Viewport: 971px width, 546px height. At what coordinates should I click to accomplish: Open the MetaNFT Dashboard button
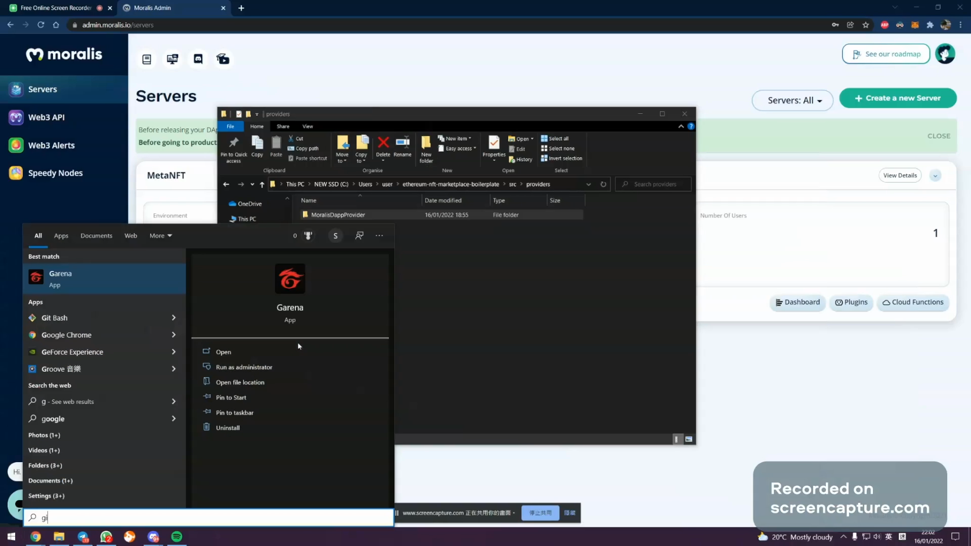pyautogui.click(x=798, y=302)
